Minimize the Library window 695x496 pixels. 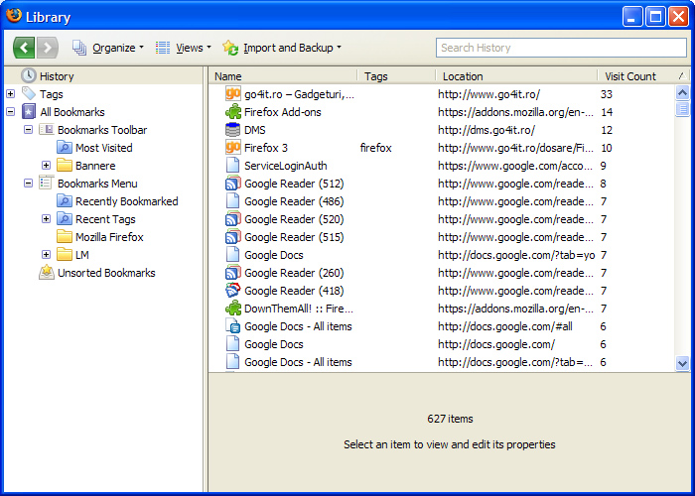click(x=632, y=17)
